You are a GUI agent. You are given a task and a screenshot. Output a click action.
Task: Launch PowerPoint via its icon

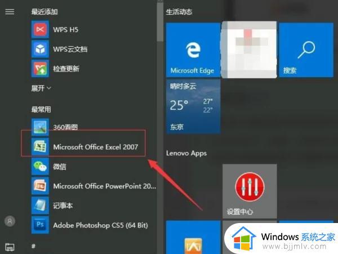pos(40,186)
